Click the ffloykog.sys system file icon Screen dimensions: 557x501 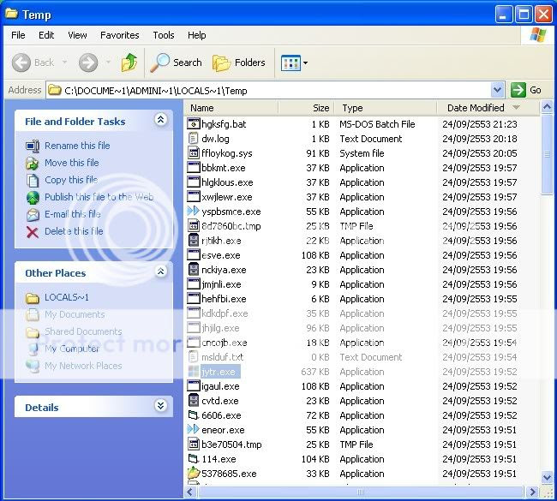[194, 153]
